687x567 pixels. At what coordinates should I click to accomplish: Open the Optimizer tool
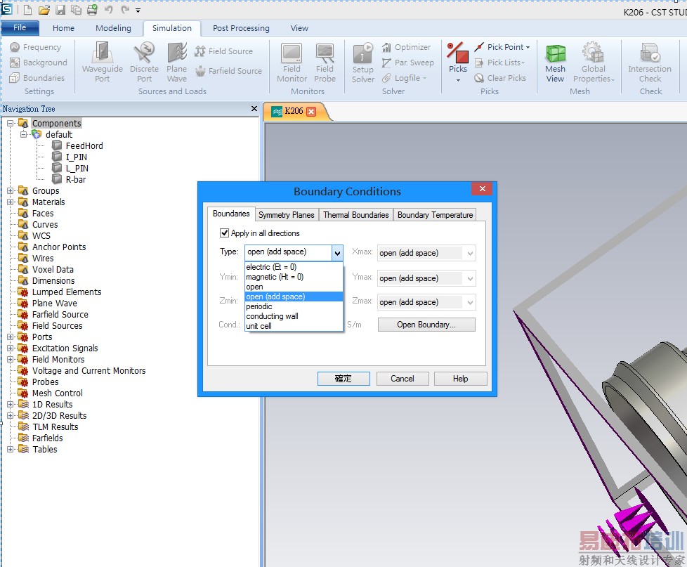(406, 47)
